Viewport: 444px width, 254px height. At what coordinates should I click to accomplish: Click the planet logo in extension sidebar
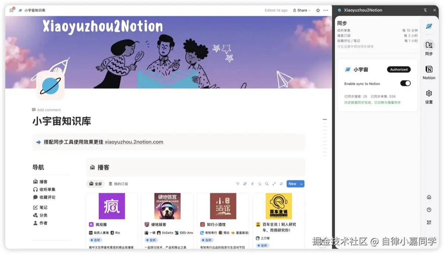429,26
